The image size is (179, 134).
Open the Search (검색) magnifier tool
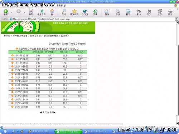tap(64, 12)
